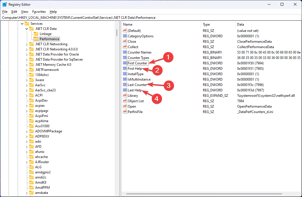Select the 3ware key
This screenshot has width=302, height=197.
click(39, 80)
